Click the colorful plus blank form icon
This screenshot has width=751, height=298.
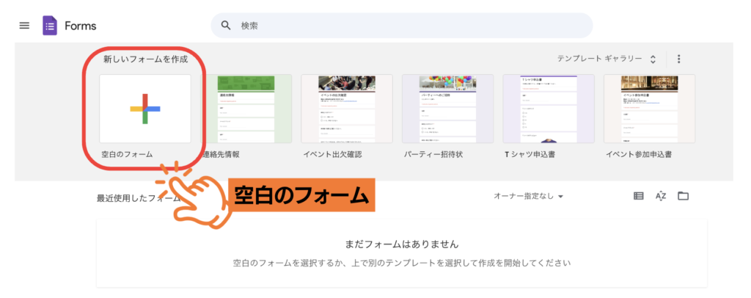pyautogui.click(x=144, y=109)
